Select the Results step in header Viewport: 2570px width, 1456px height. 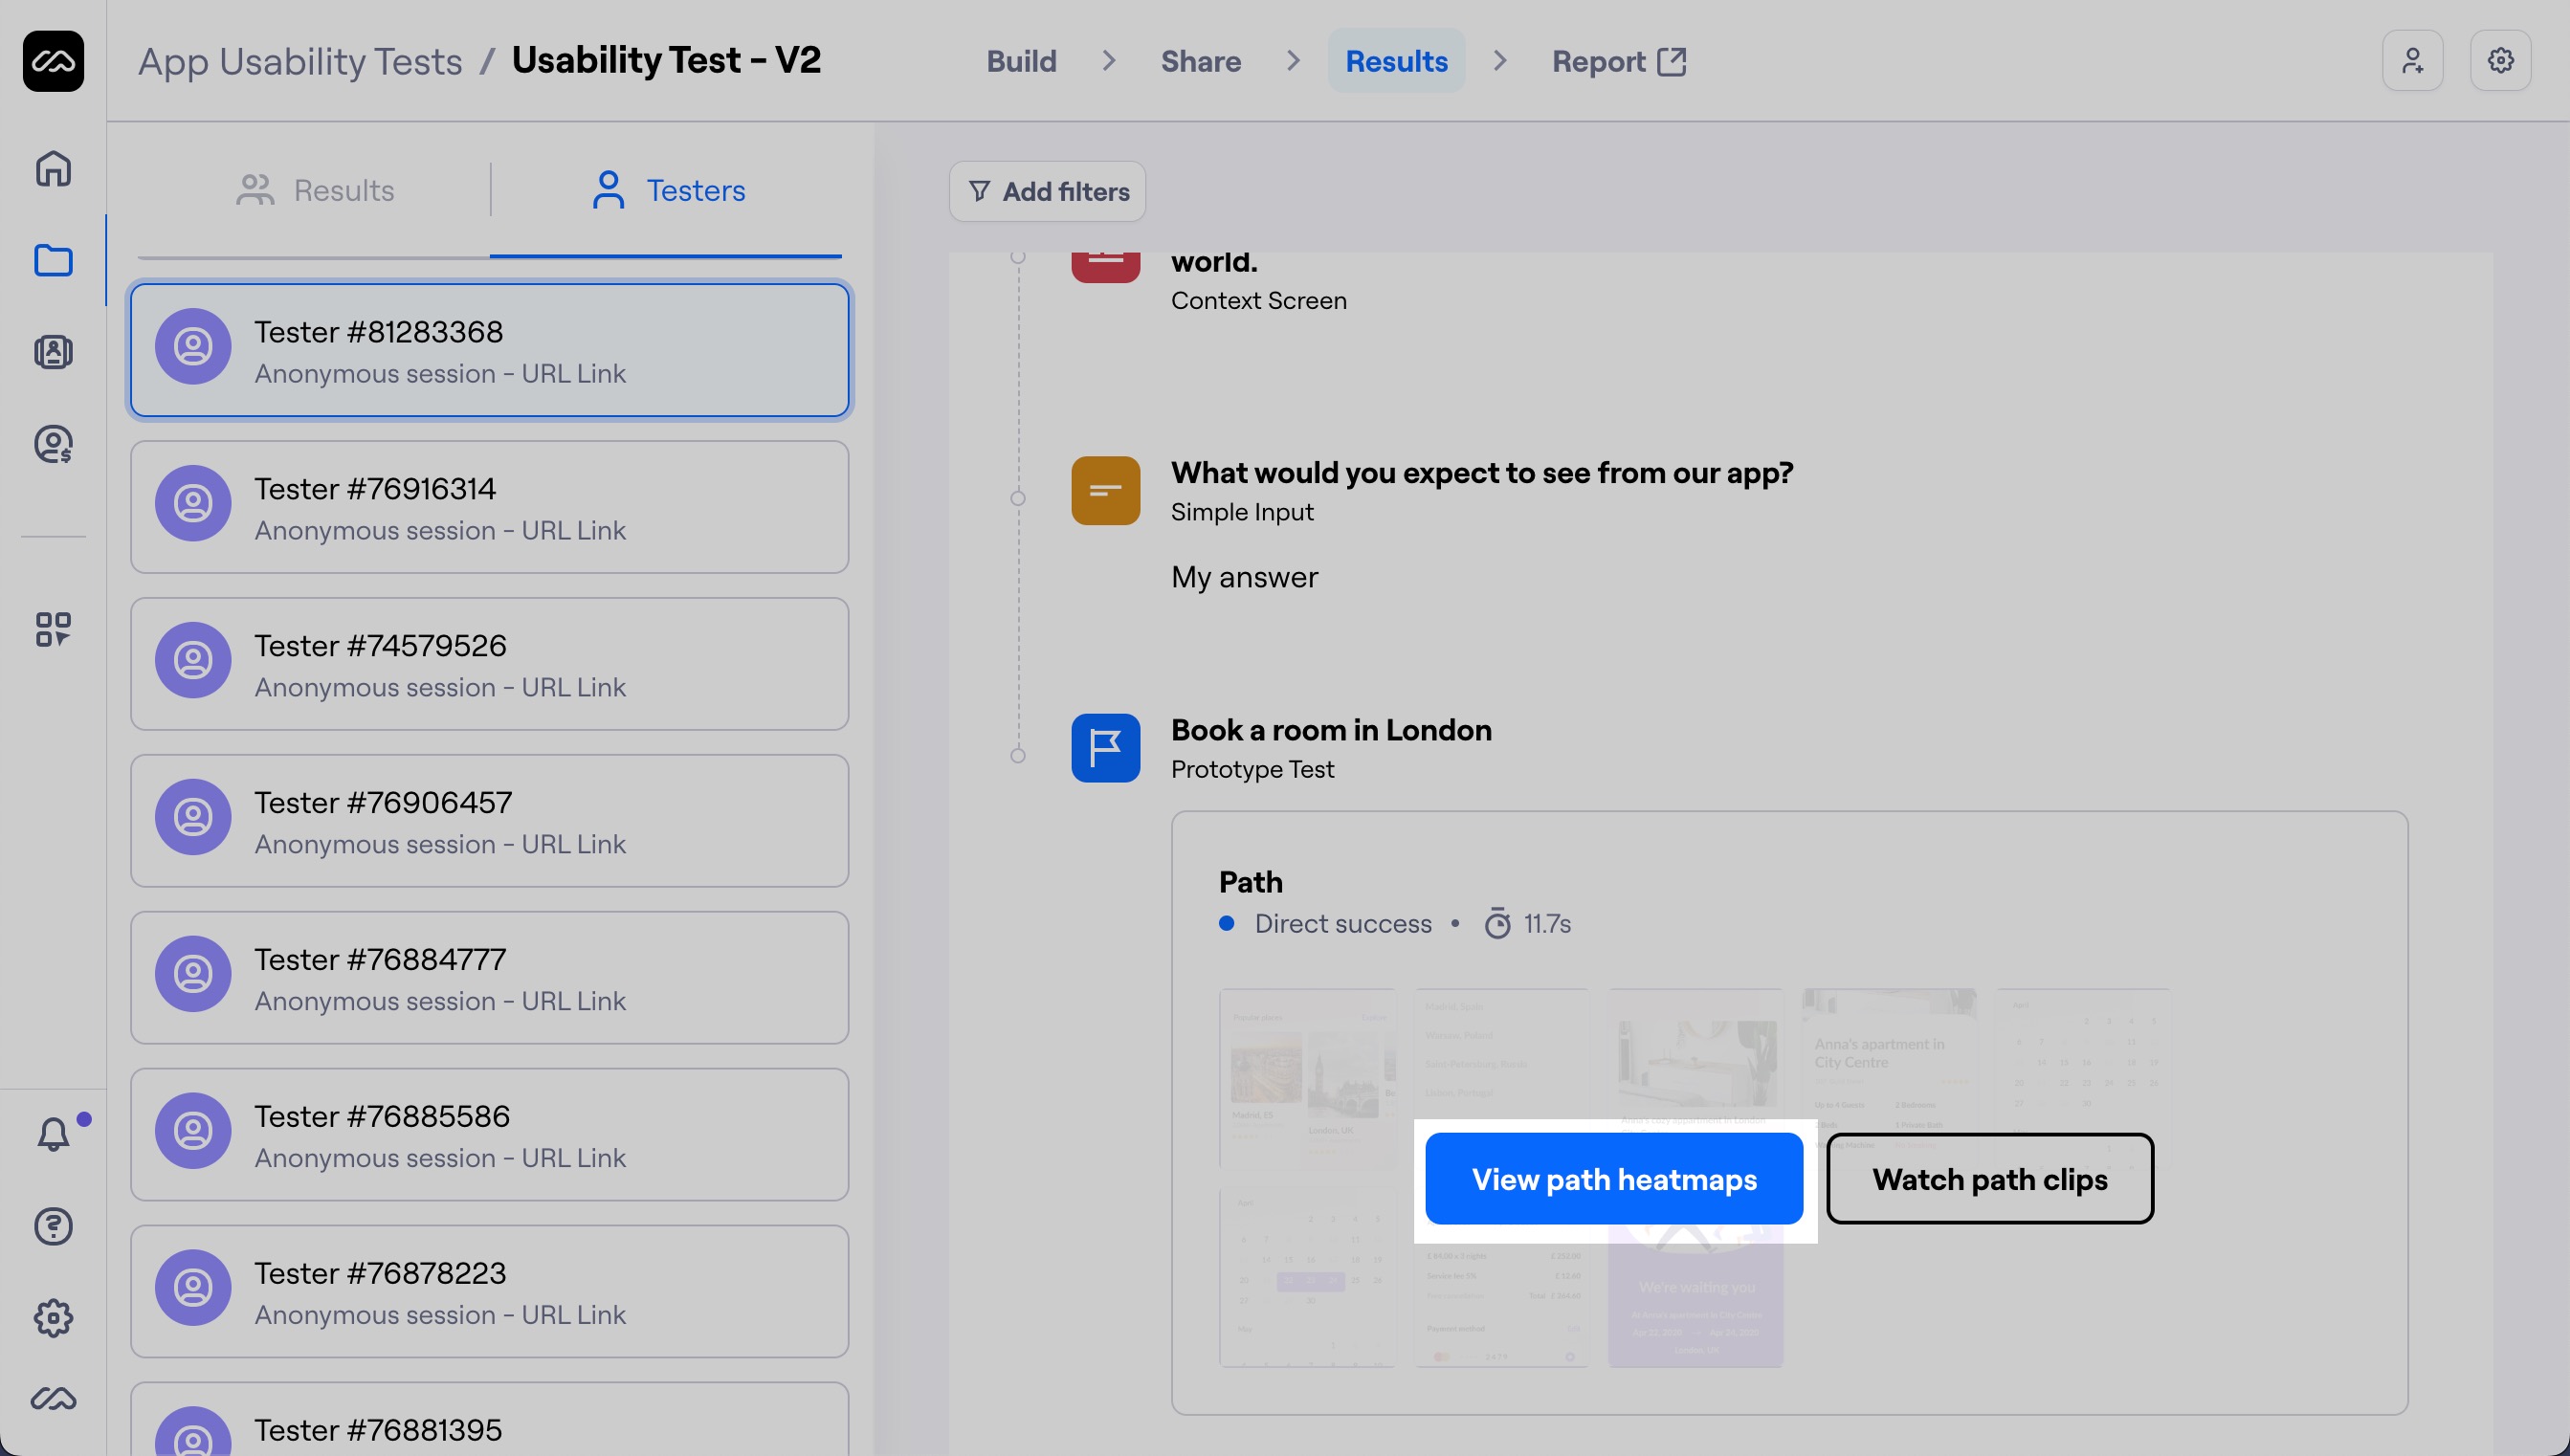click(1396, 61)
